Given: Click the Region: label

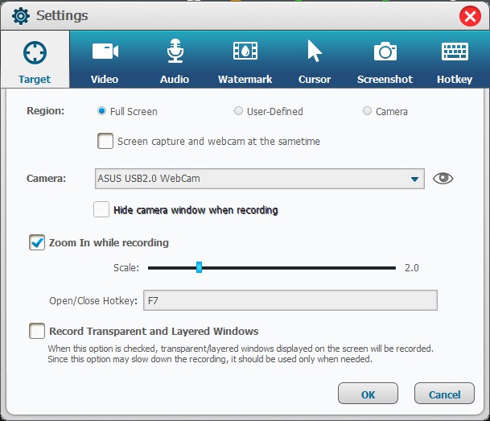Looking at the screenshot, I should pyautogui.click(x=46, y=110).
